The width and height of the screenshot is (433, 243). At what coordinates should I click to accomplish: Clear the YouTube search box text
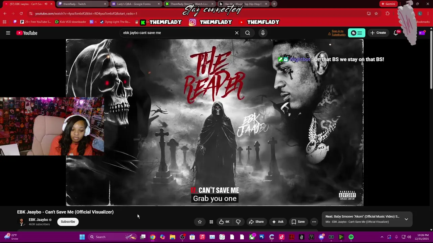coord(237,33)
